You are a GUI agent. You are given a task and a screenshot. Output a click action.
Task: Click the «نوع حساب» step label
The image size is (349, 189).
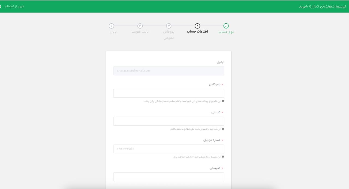(226, 32)
